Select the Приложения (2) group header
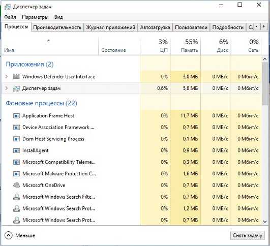This screenshot has width=270, height=246. click(29, 65)
